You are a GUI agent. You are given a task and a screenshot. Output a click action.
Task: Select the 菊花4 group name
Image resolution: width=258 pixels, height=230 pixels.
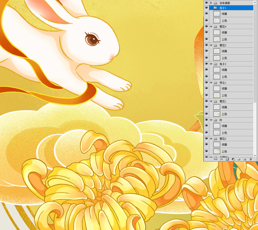coord(223,27)
